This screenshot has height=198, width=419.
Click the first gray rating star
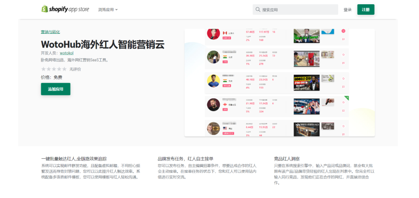click(x=43, y=69)
